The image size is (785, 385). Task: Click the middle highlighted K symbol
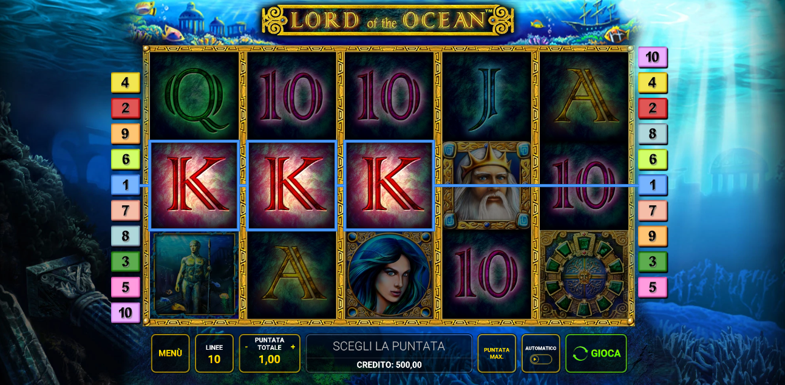(x=291, y=185)
